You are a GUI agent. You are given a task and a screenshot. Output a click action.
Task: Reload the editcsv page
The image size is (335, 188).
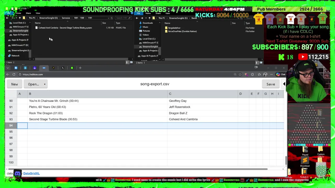click(14, 74)
